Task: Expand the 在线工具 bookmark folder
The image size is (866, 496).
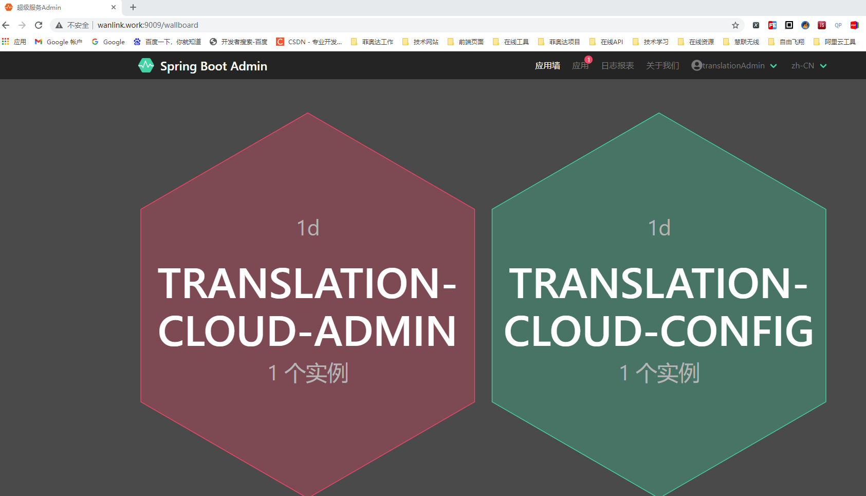Action: [x=511, y=42]
